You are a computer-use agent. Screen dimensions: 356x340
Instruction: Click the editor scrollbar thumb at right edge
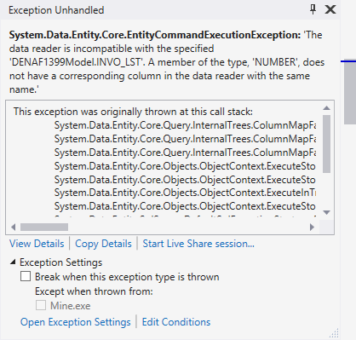(350, 93)
